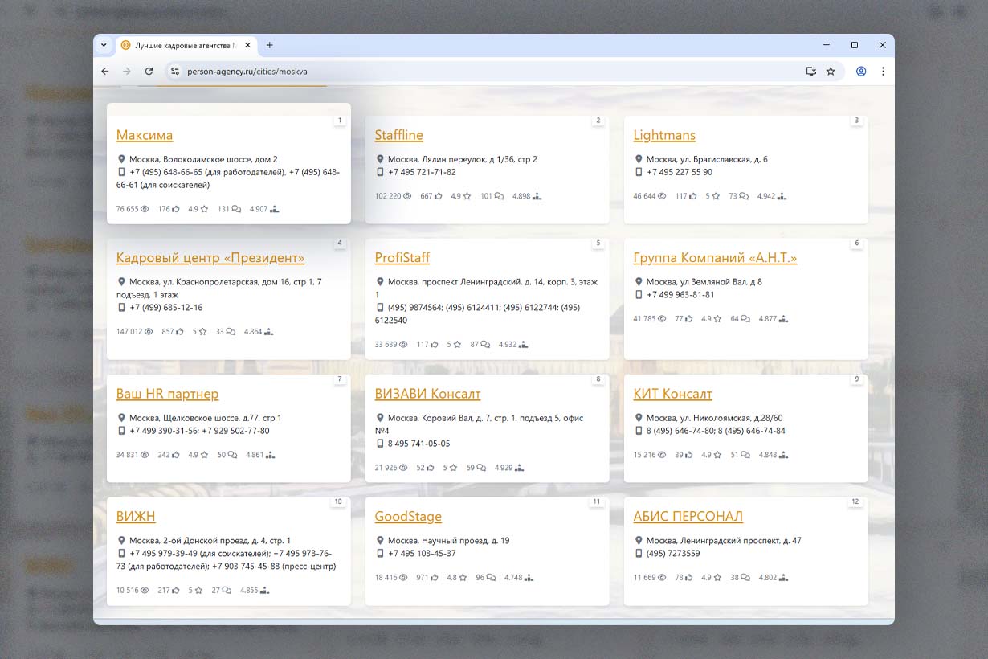988x659 pixels.
Task: Open the АБИС ПЕРСОНАЛ link
Action: 688,517
